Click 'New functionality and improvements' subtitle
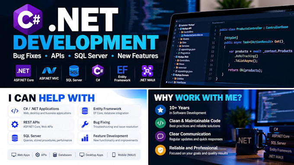Viewport: 294px width, 165px height. click(116, 140)
